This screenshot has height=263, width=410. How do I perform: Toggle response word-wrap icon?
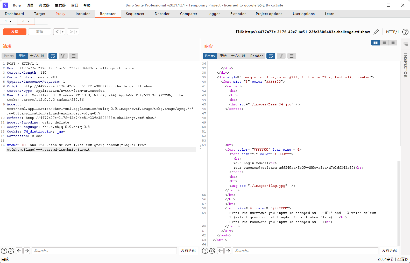tap(271, 56)
